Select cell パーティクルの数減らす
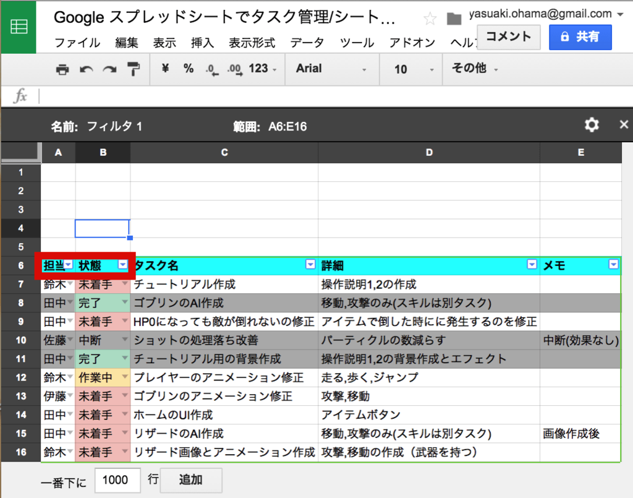The image size is (633, 498). pos(429,340)
